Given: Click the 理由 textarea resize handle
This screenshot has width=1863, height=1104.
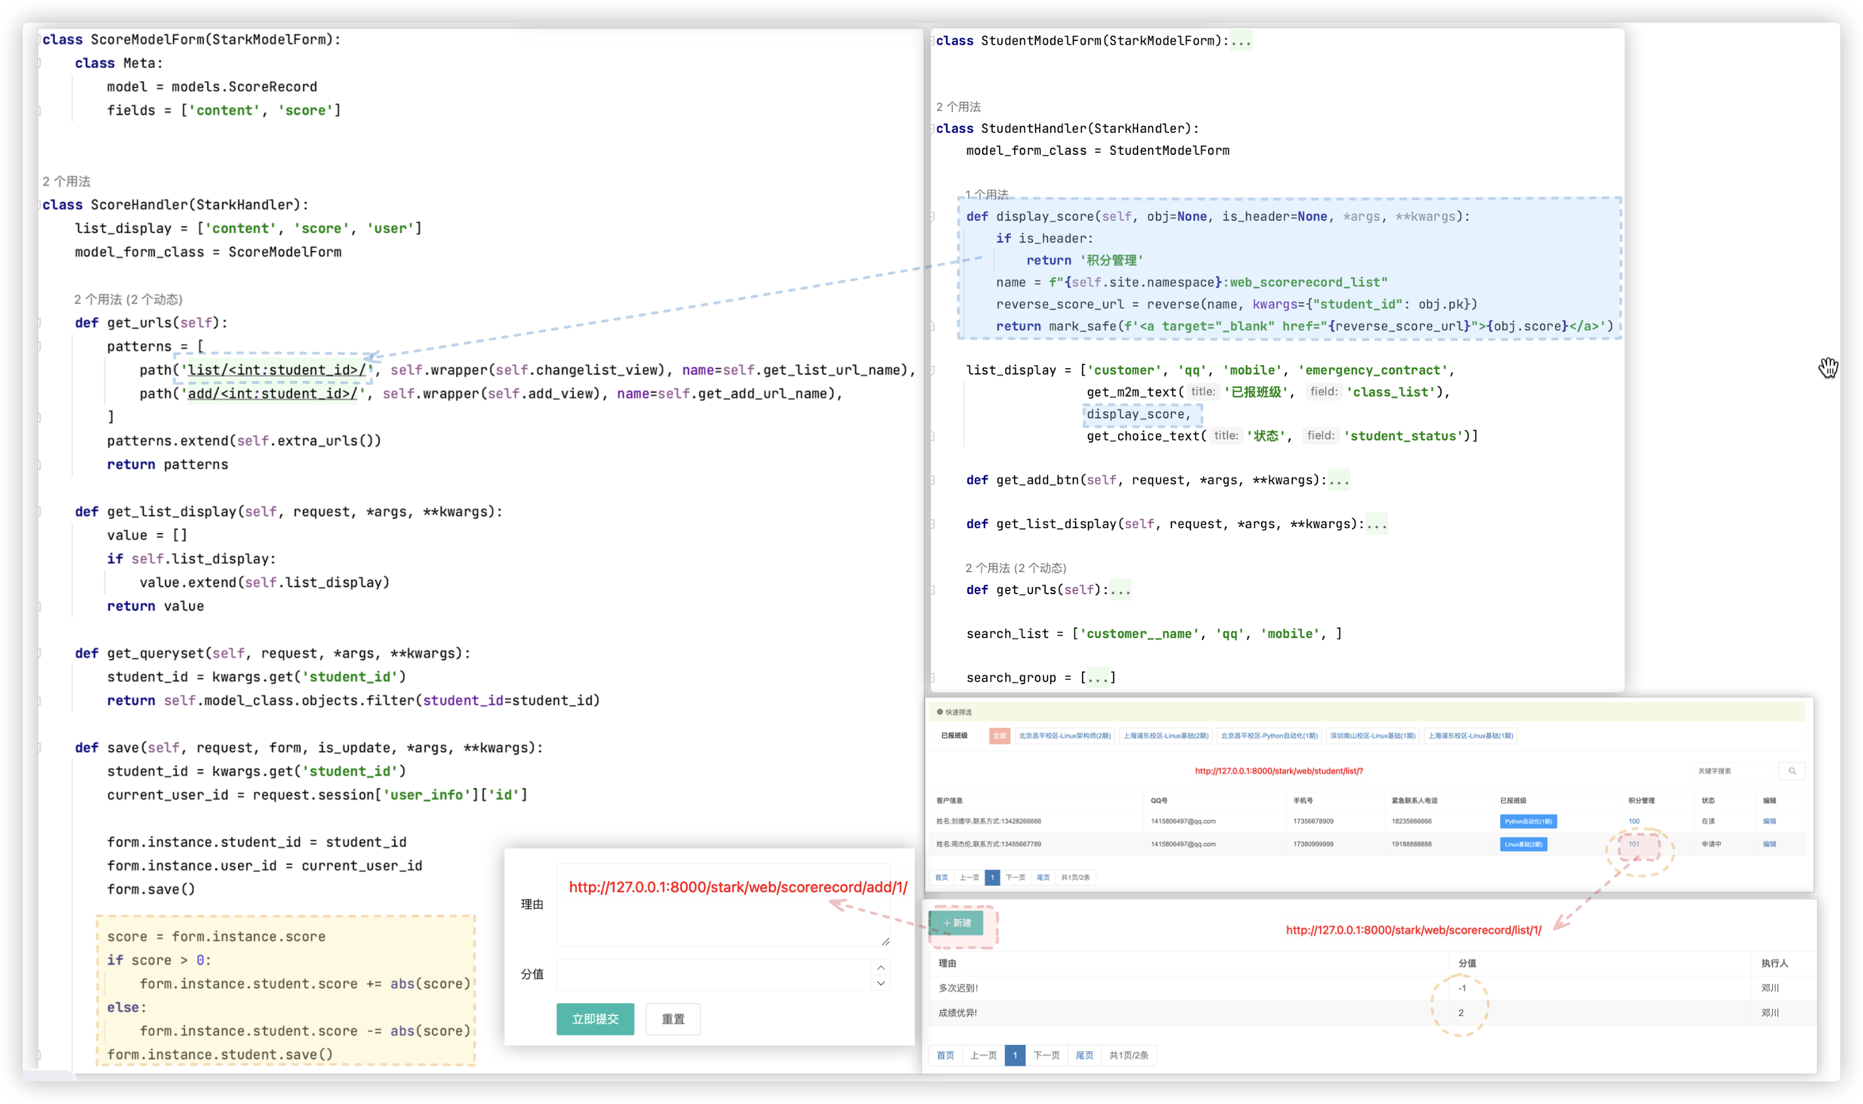Looking at the screenshot, I should (885, 941).
